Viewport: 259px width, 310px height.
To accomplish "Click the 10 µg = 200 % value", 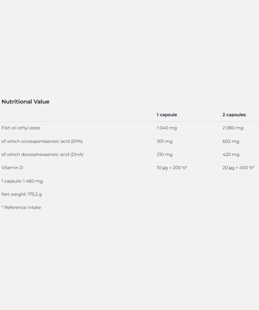I will coord(172,168).
